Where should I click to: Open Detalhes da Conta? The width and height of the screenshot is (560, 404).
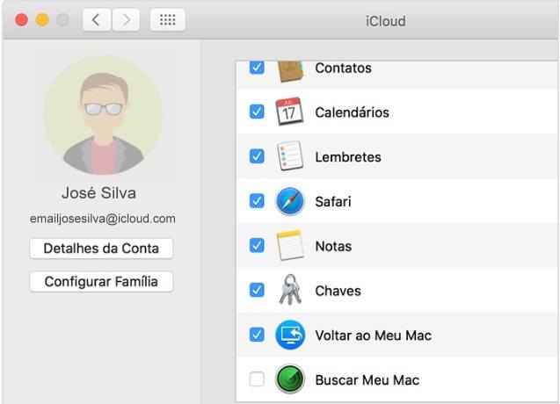(x=101, y=249)
